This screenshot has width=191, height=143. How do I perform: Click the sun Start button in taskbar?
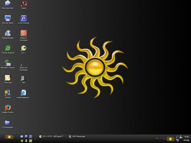point(9,137)
